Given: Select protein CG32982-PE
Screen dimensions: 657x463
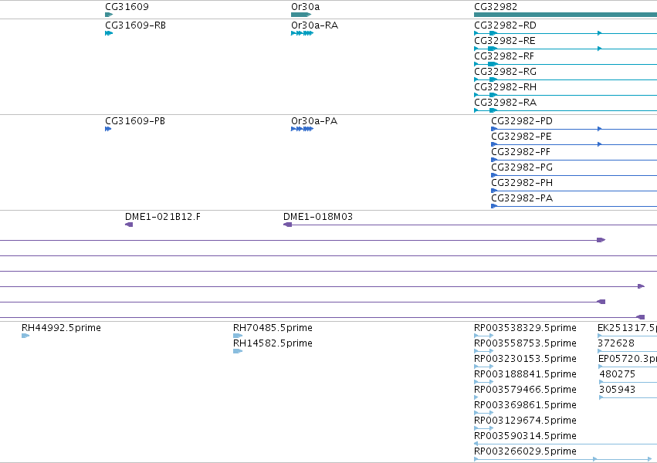Looking at the screenshot, I should coord(521,137).
